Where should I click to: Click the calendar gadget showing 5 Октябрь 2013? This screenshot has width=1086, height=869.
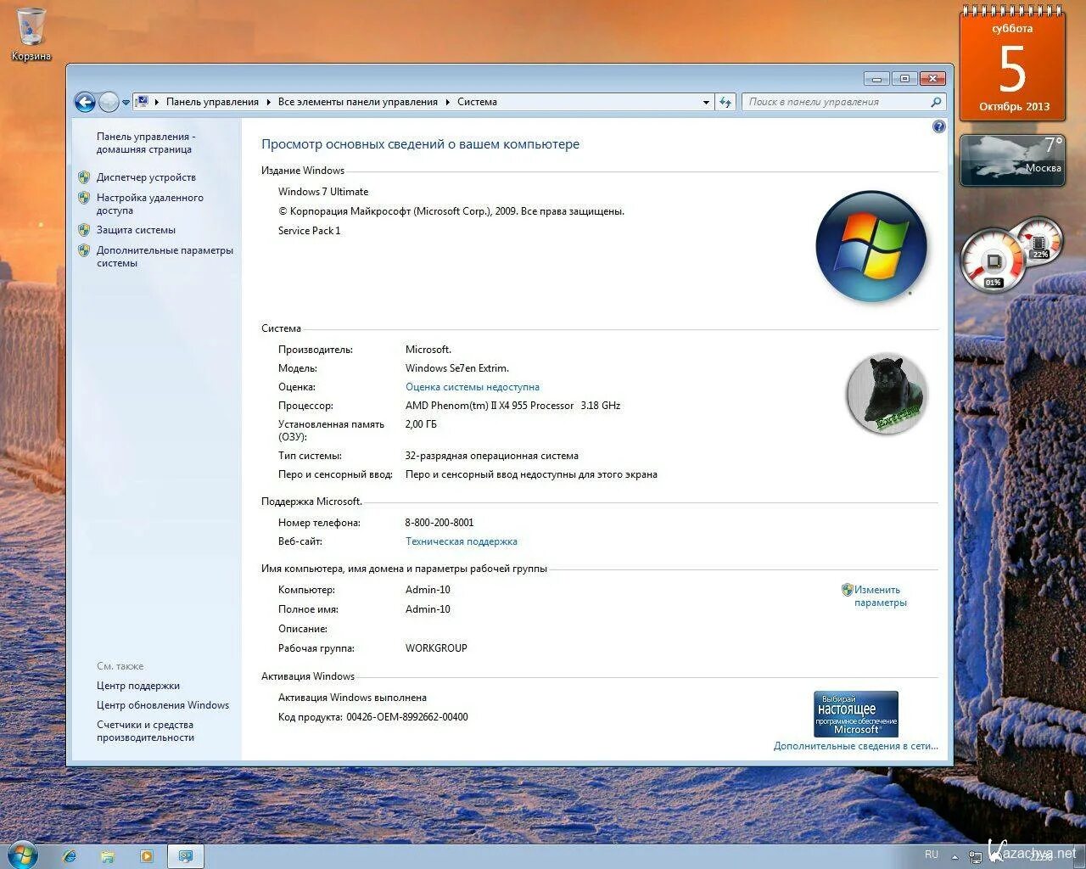tap(1013, 66)
